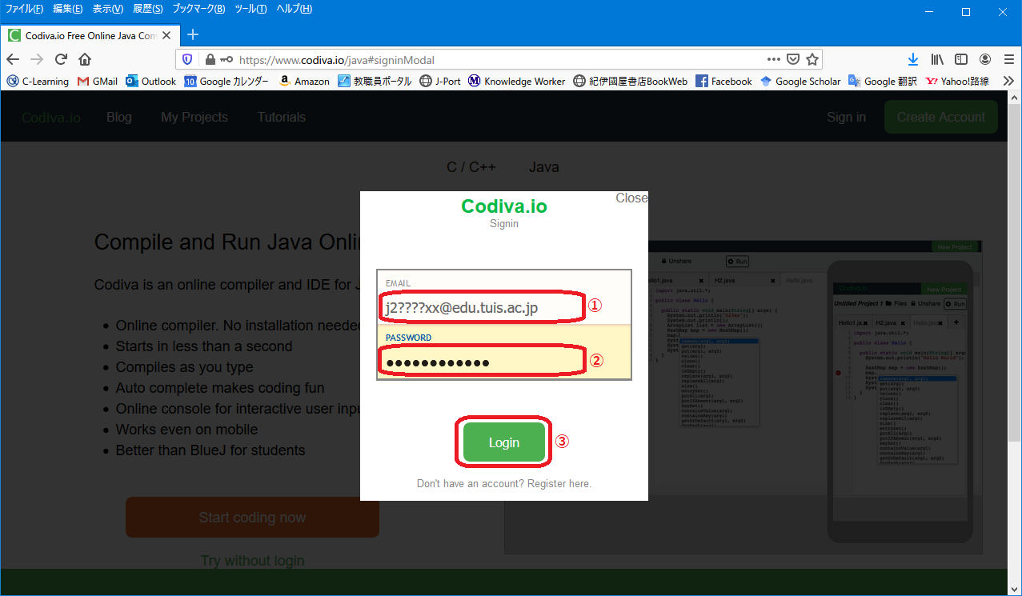Go to the browser home page icon
The width and height of the screenshot is (1022, 596).
coord(85,59)
